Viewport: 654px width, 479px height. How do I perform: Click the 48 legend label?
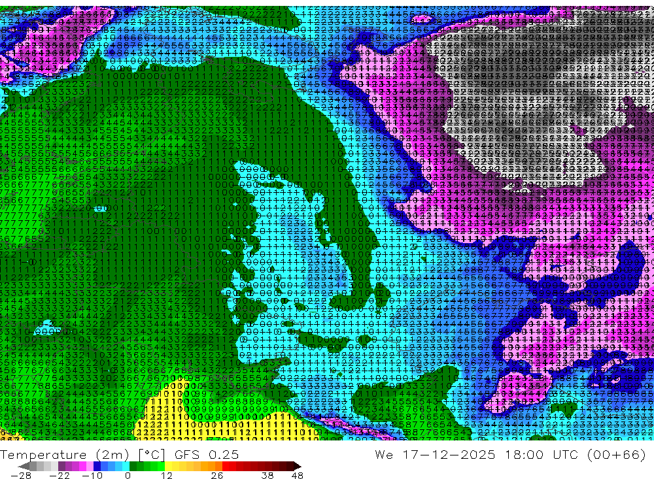[x=297, y=475]
